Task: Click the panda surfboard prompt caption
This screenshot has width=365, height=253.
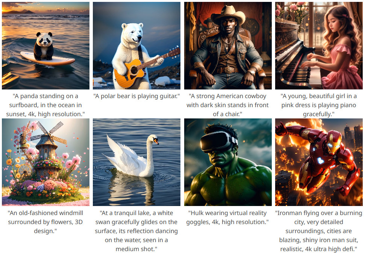Action: [x=45, y=105]
